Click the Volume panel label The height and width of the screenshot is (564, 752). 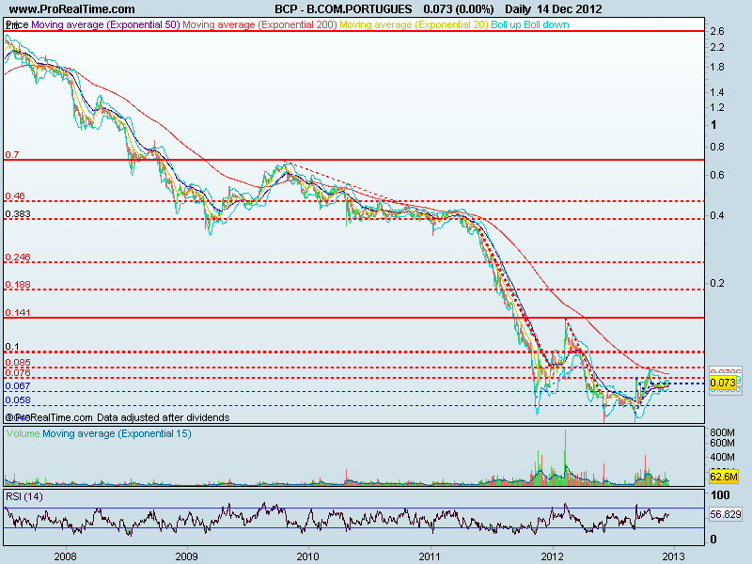23,433
